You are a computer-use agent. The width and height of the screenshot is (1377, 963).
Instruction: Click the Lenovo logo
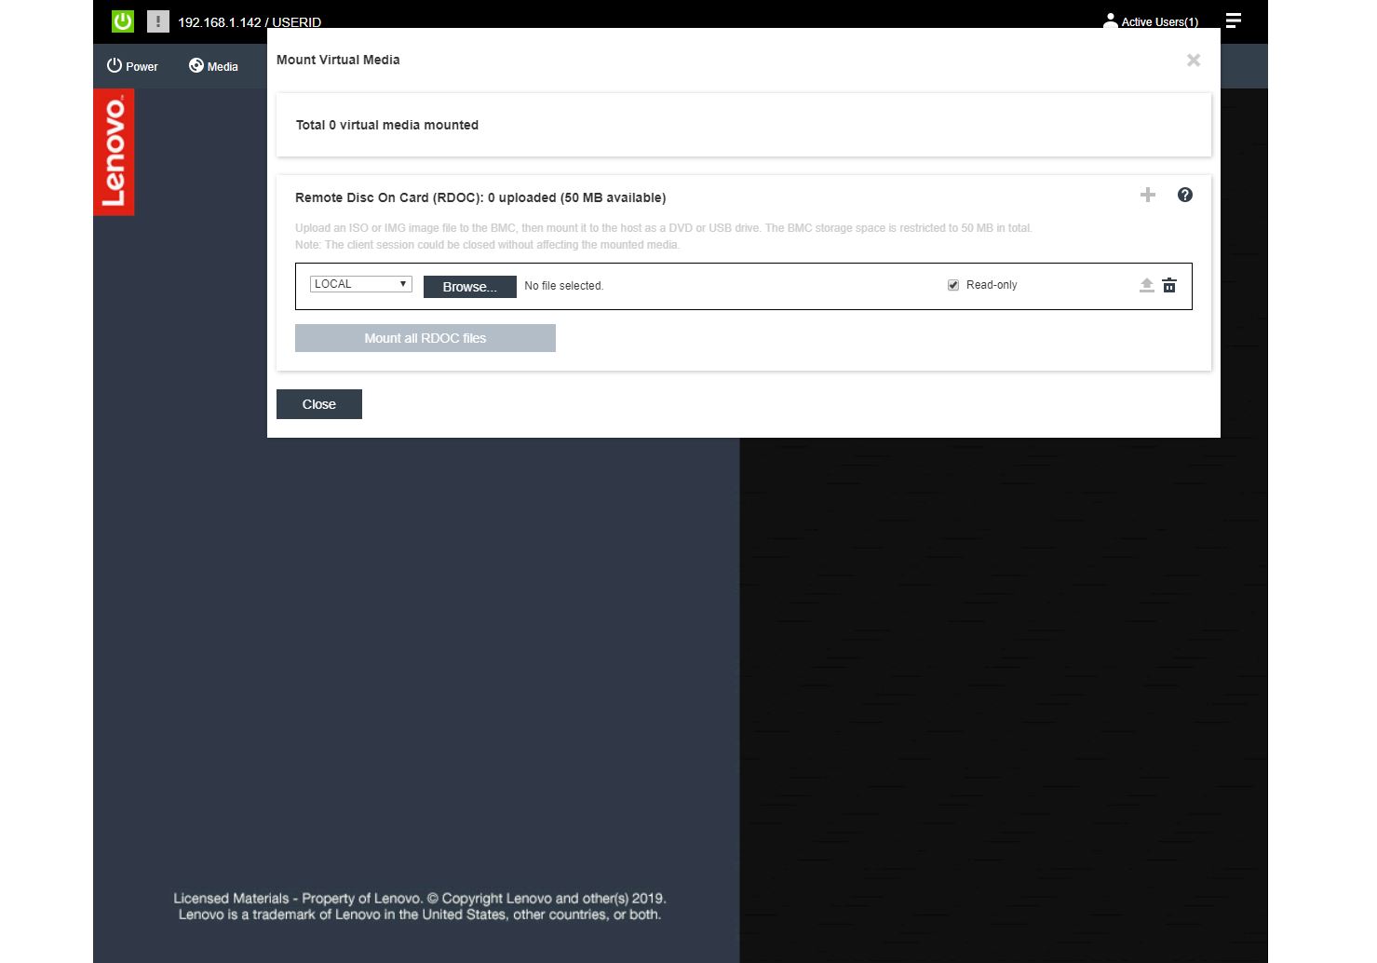114,152
